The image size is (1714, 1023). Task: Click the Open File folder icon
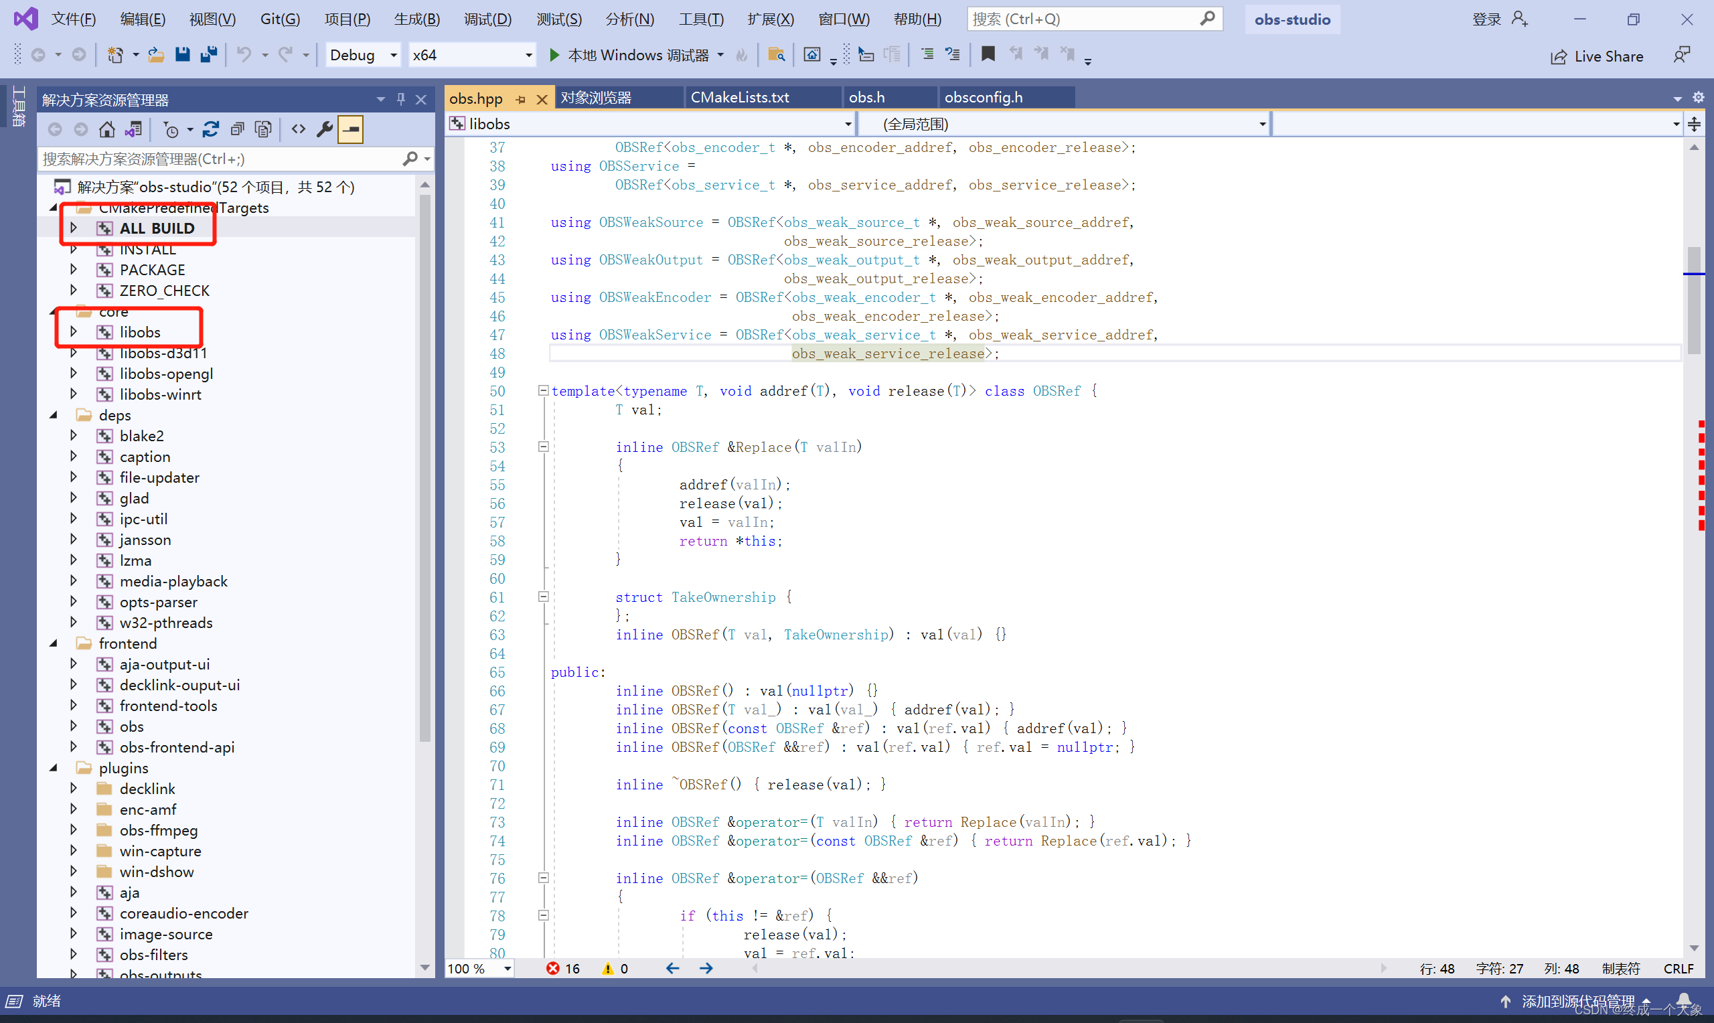click(x=157, y=55)
